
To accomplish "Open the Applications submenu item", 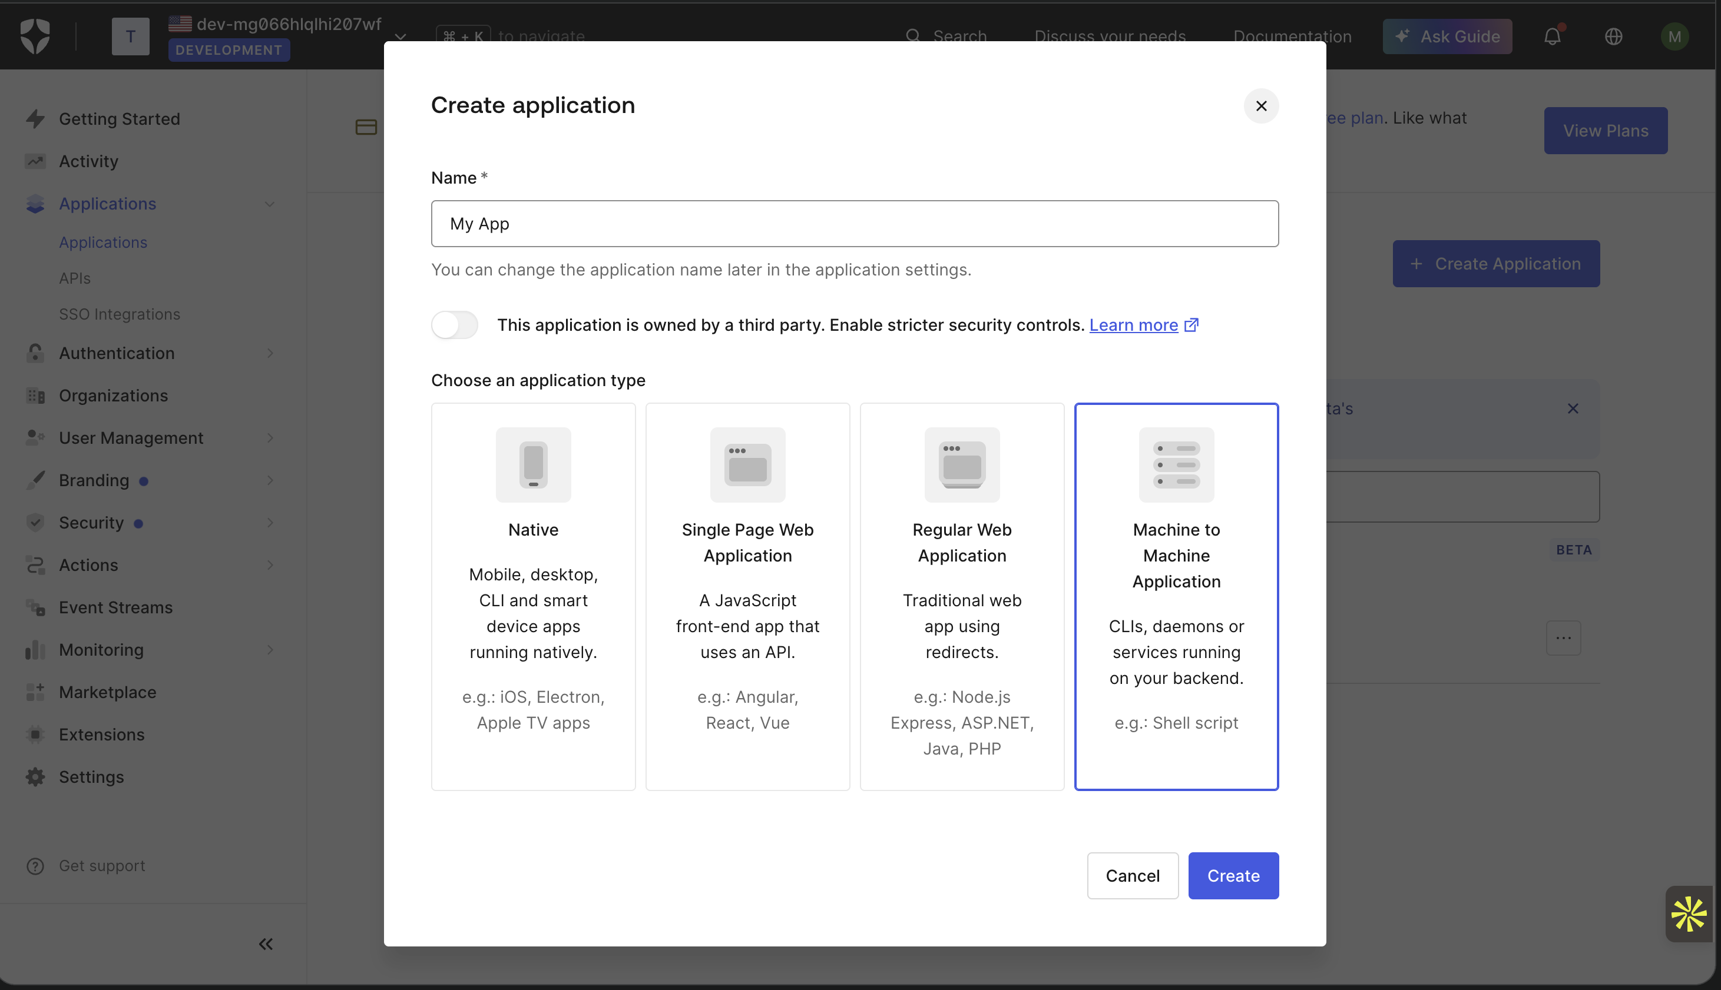I will coord(104,242).
